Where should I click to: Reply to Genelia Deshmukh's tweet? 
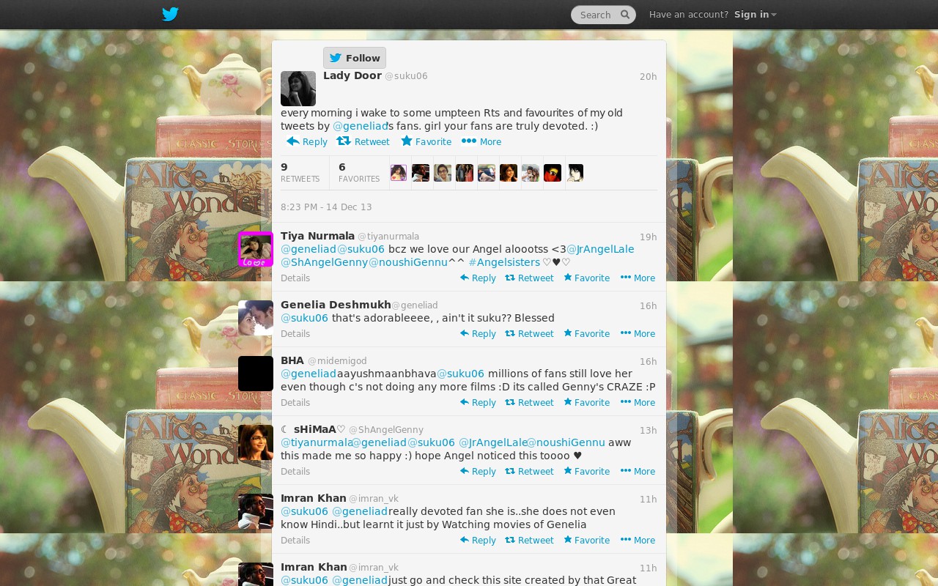pos(478,334)
